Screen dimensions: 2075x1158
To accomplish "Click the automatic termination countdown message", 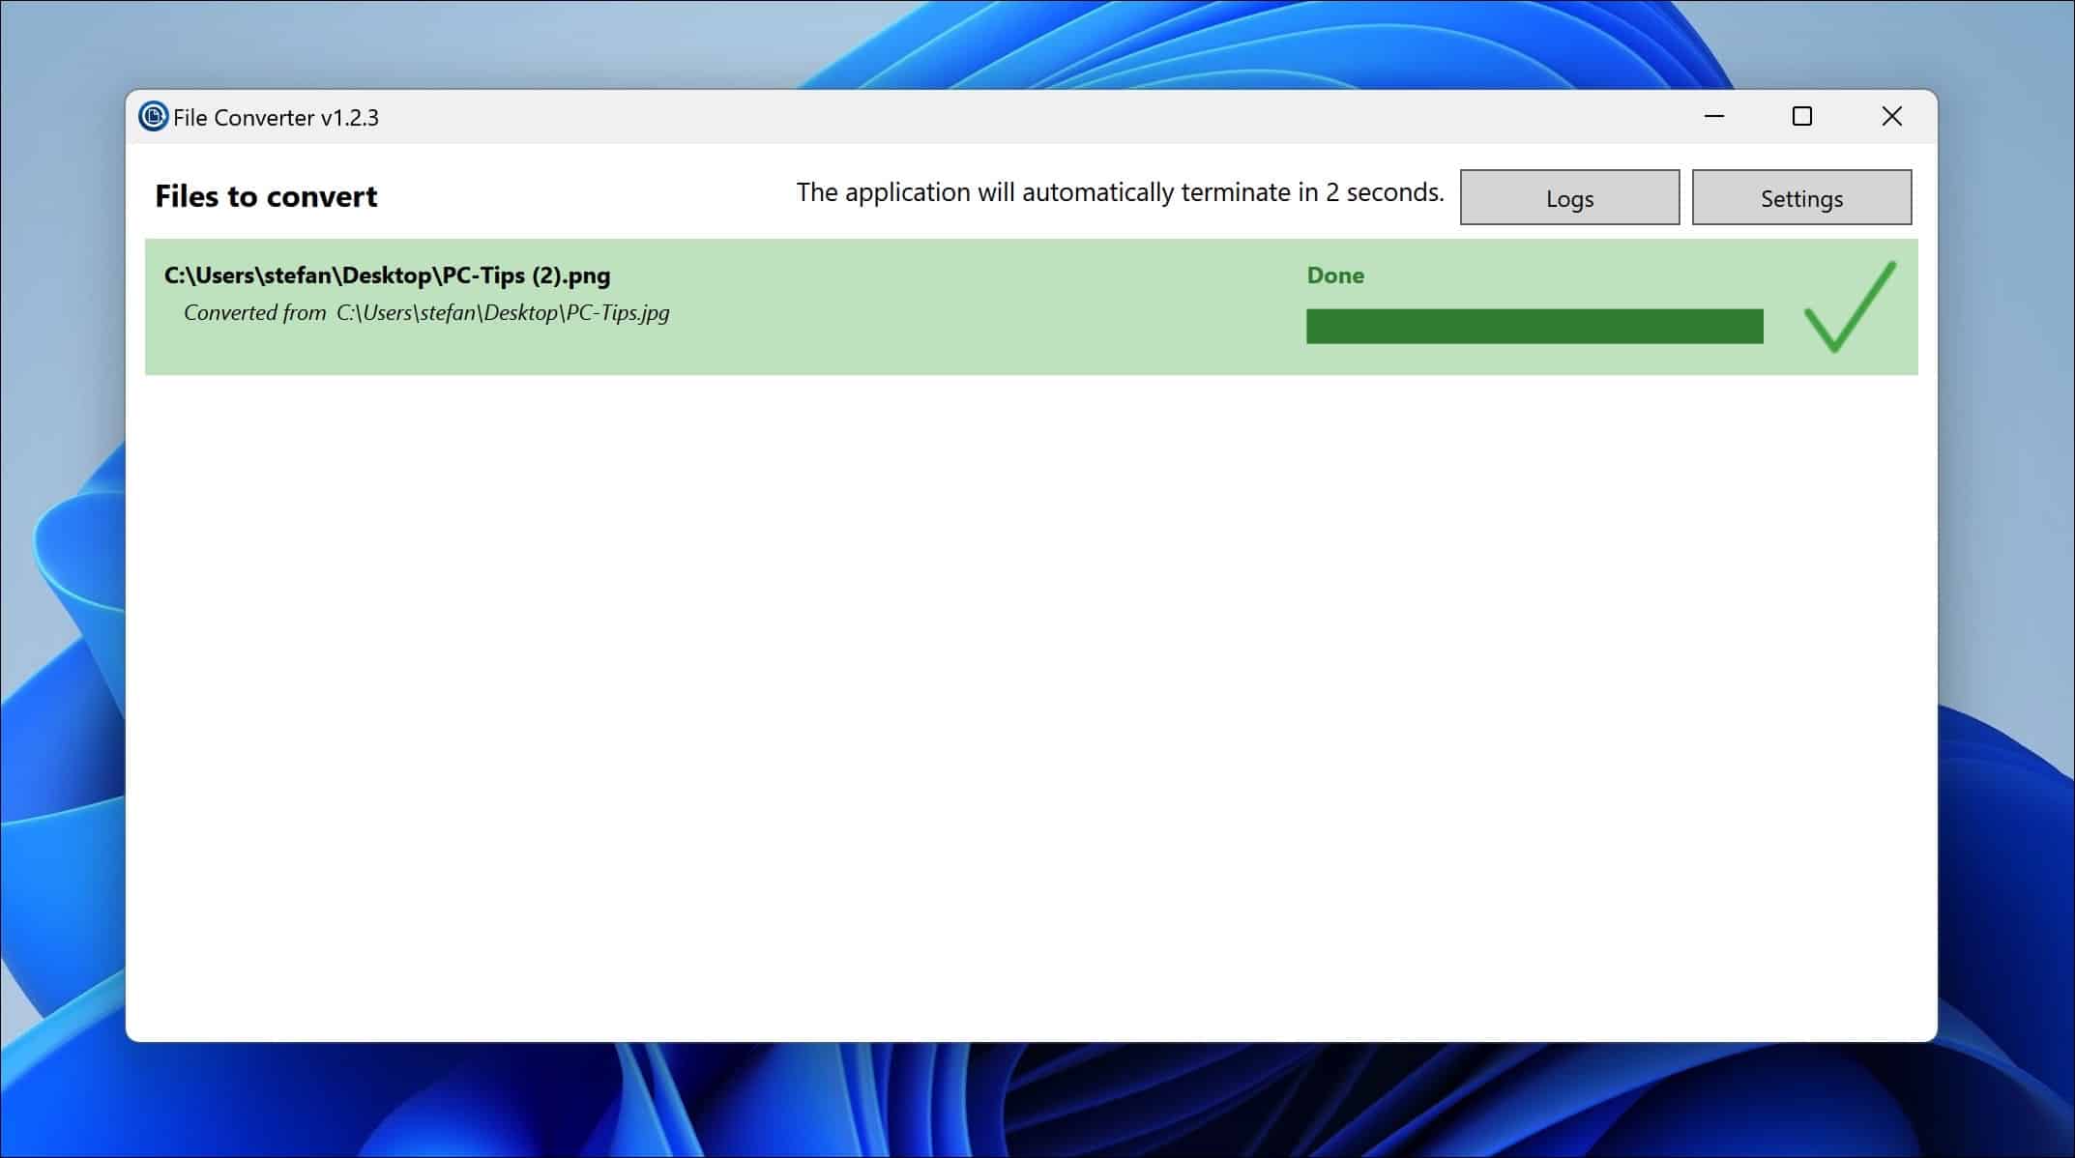I will click(1119, 191).
